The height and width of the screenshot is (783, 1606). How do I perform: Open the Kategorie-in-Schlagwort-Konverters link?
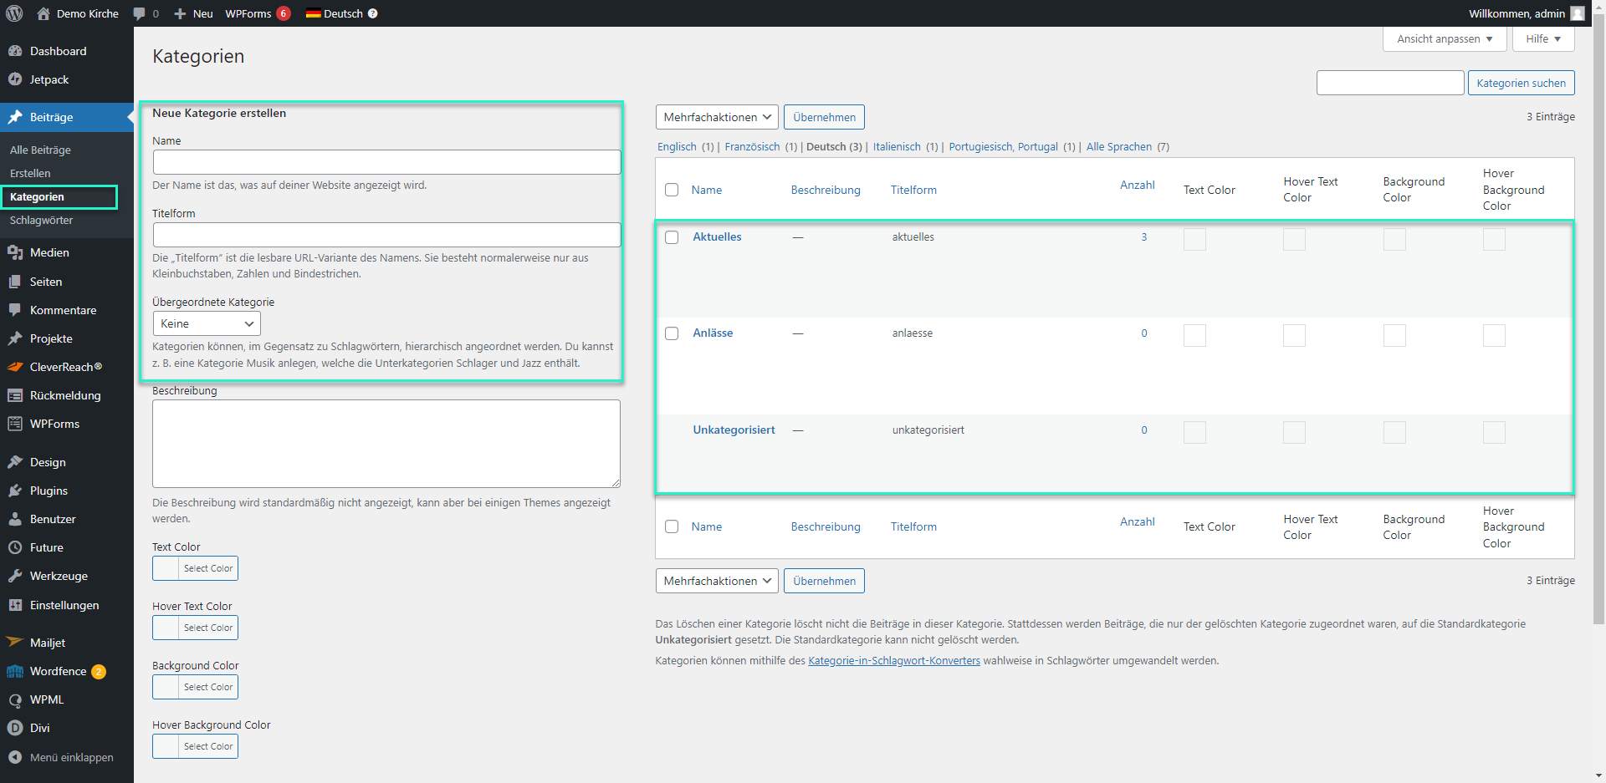tap(893, 661)
